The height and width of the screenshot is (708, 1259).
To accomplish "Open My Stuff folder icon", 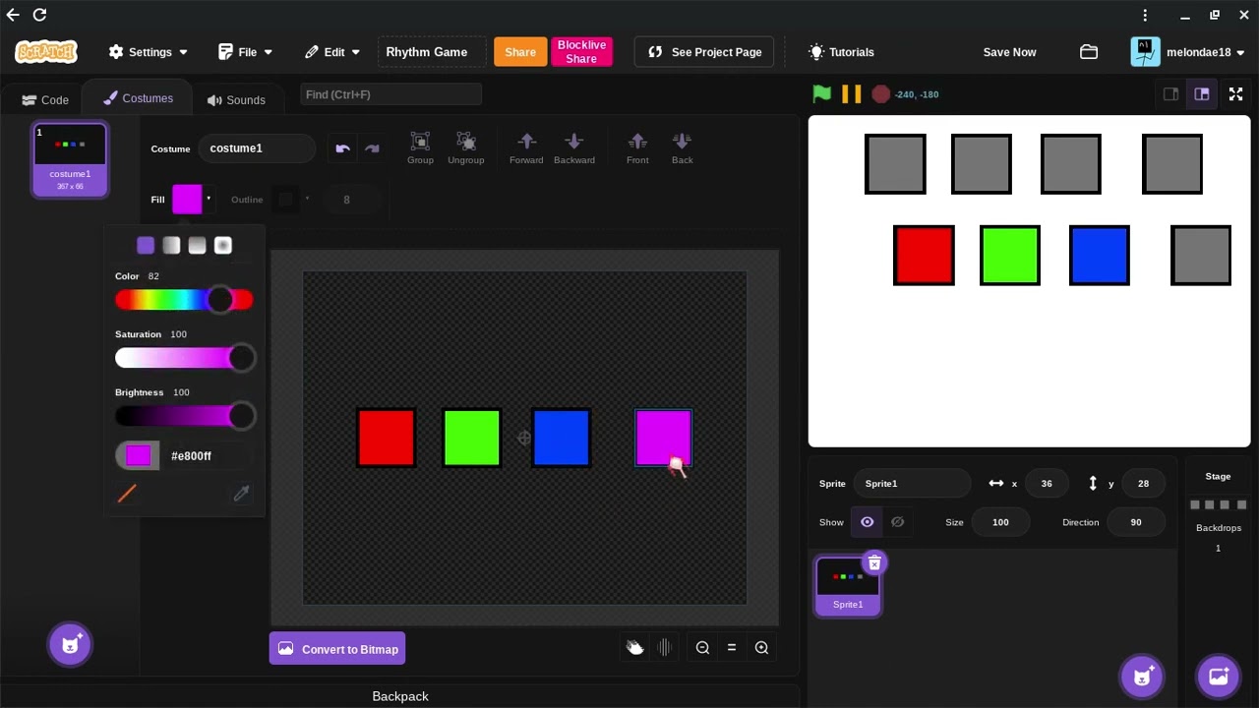I will (1088, 52).
